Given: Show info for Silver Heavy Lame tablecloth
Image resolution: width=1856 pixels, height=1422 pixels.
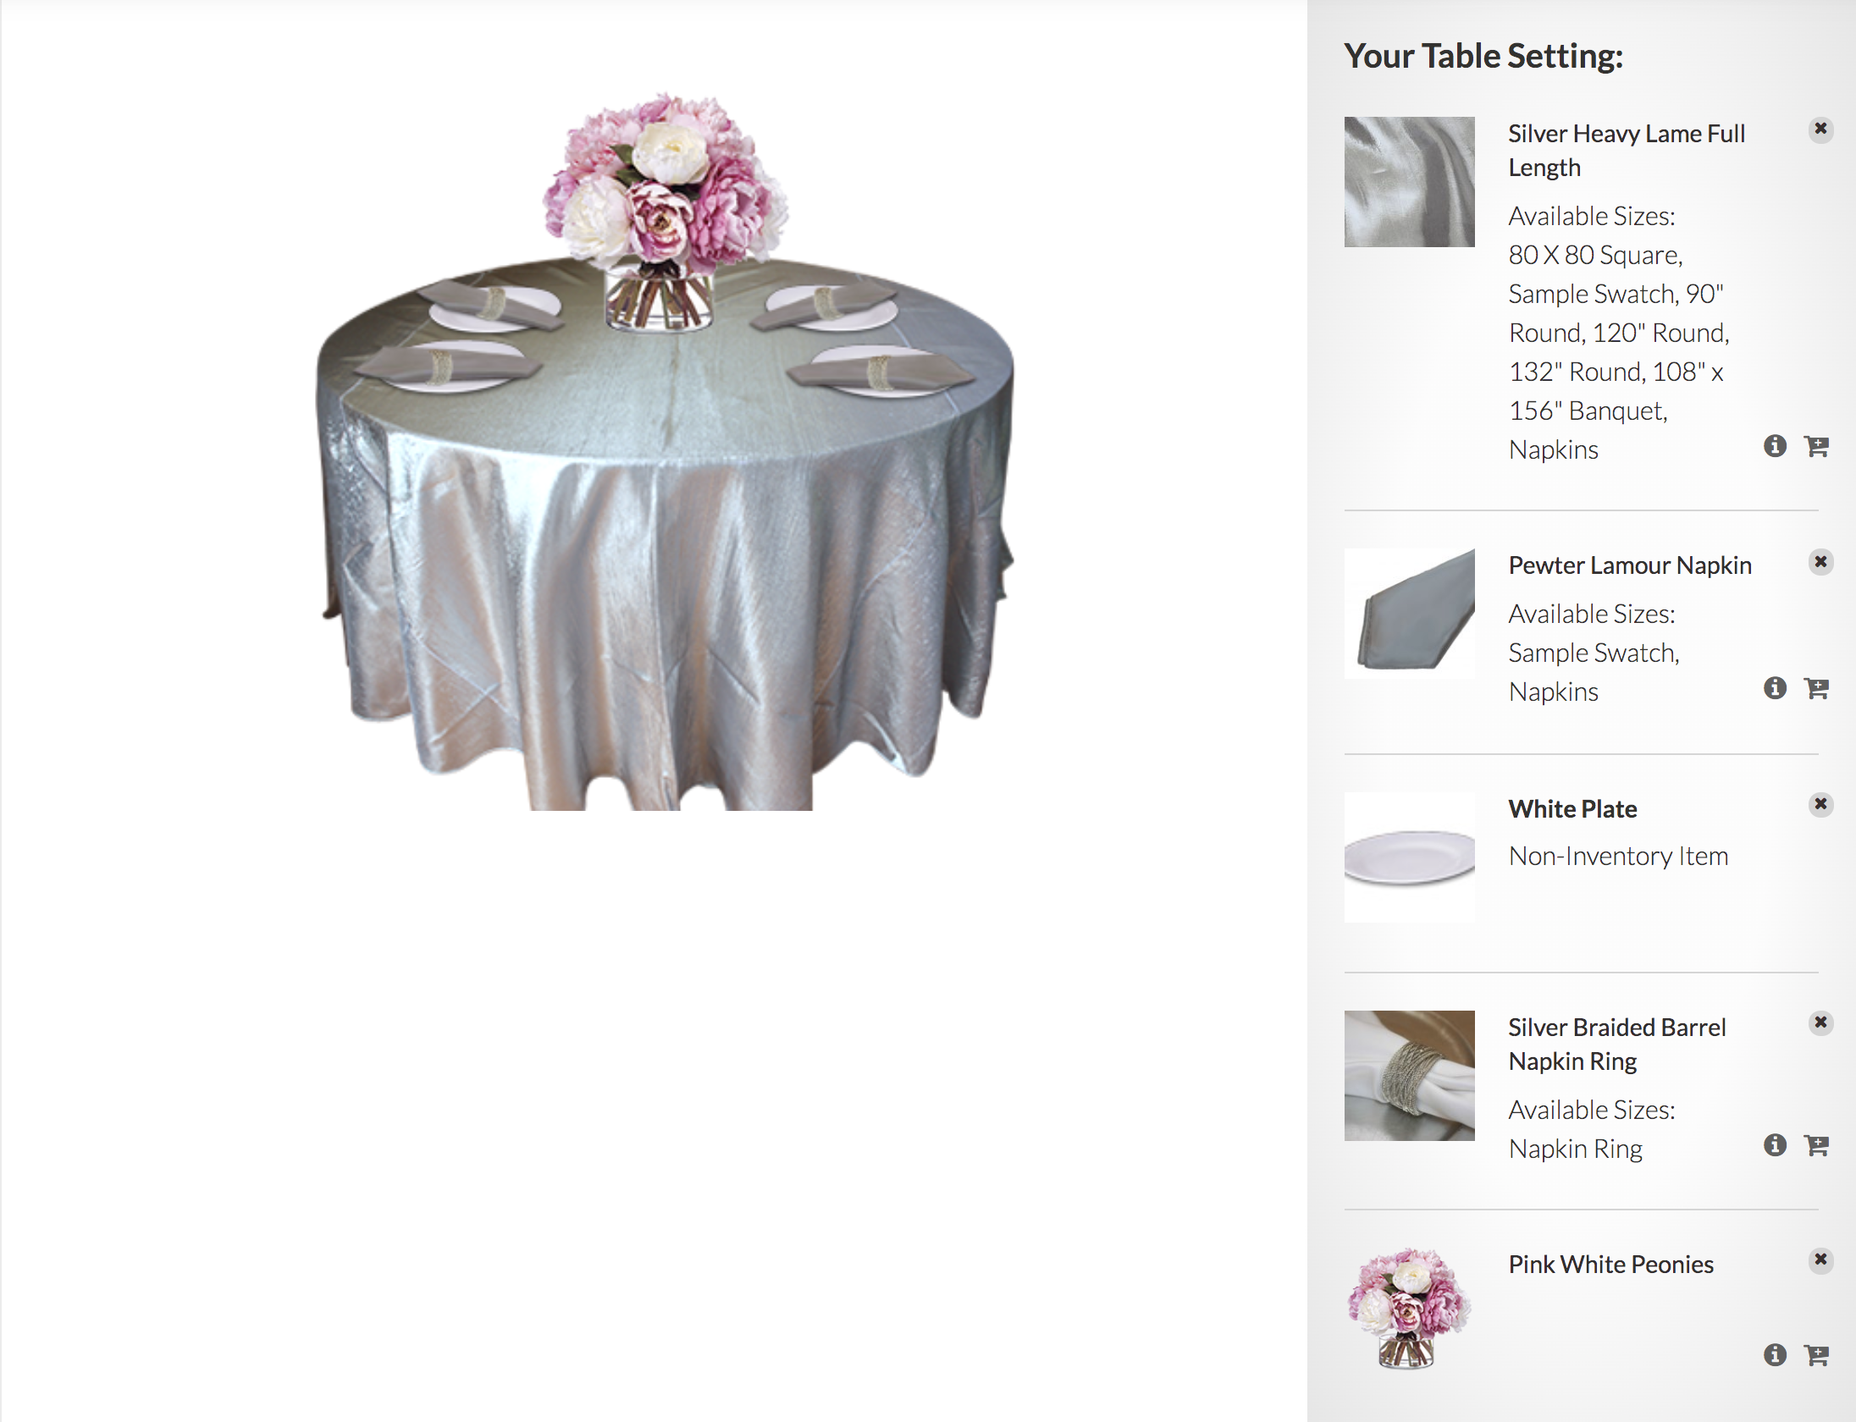Looking at the screenshot, I should pyautogui.click(x=1775, y=446).
